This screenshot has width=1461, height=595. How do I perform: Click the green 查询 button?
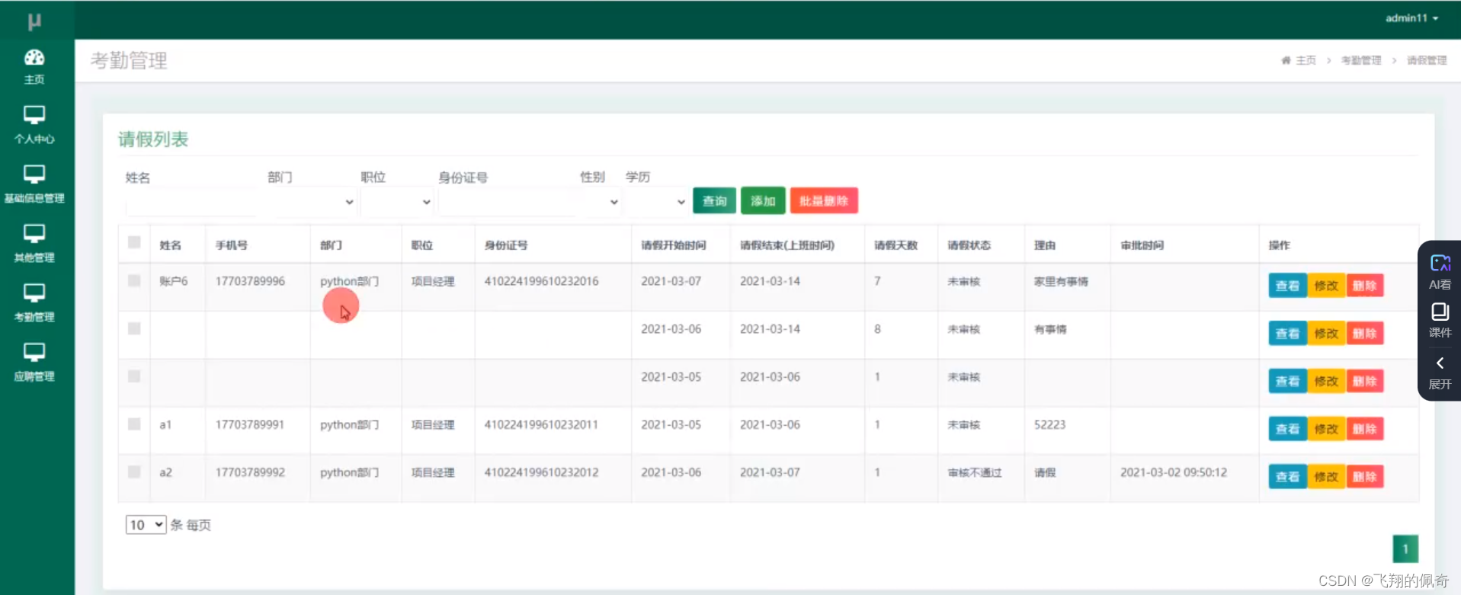(x=714, y=200)
